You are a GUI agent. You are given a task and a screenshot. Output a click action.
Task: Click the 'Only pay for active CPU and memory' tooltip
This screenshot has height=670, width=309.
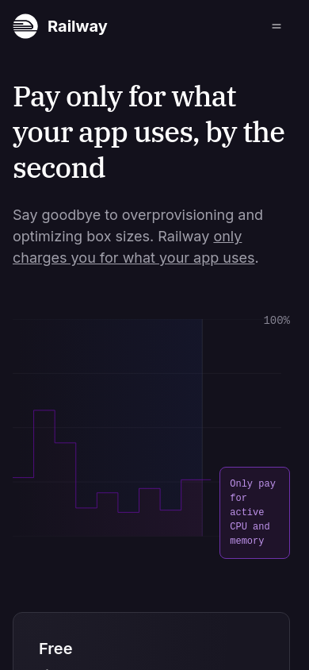pyautogui.click(x=254, y=513)
